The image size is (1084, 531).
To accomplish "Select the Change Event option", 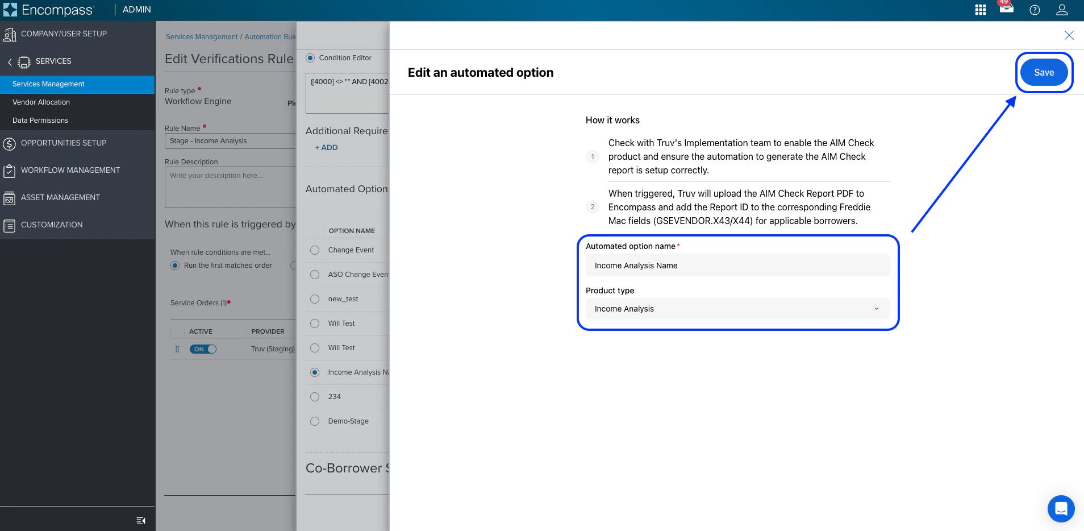I will (x=315, y=250).
